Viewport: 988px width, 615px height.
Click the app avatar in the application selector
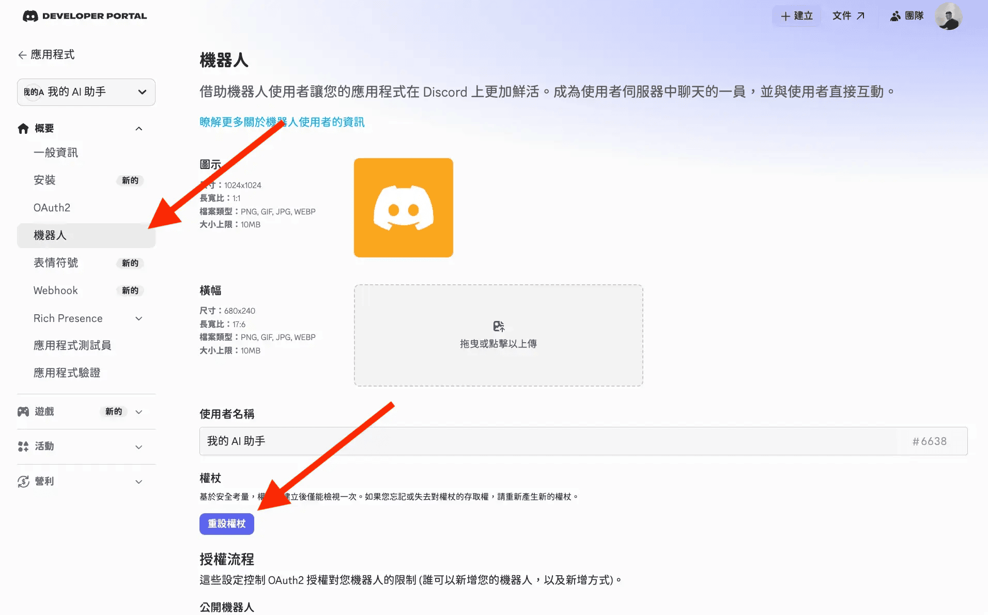tap(33, 92)
